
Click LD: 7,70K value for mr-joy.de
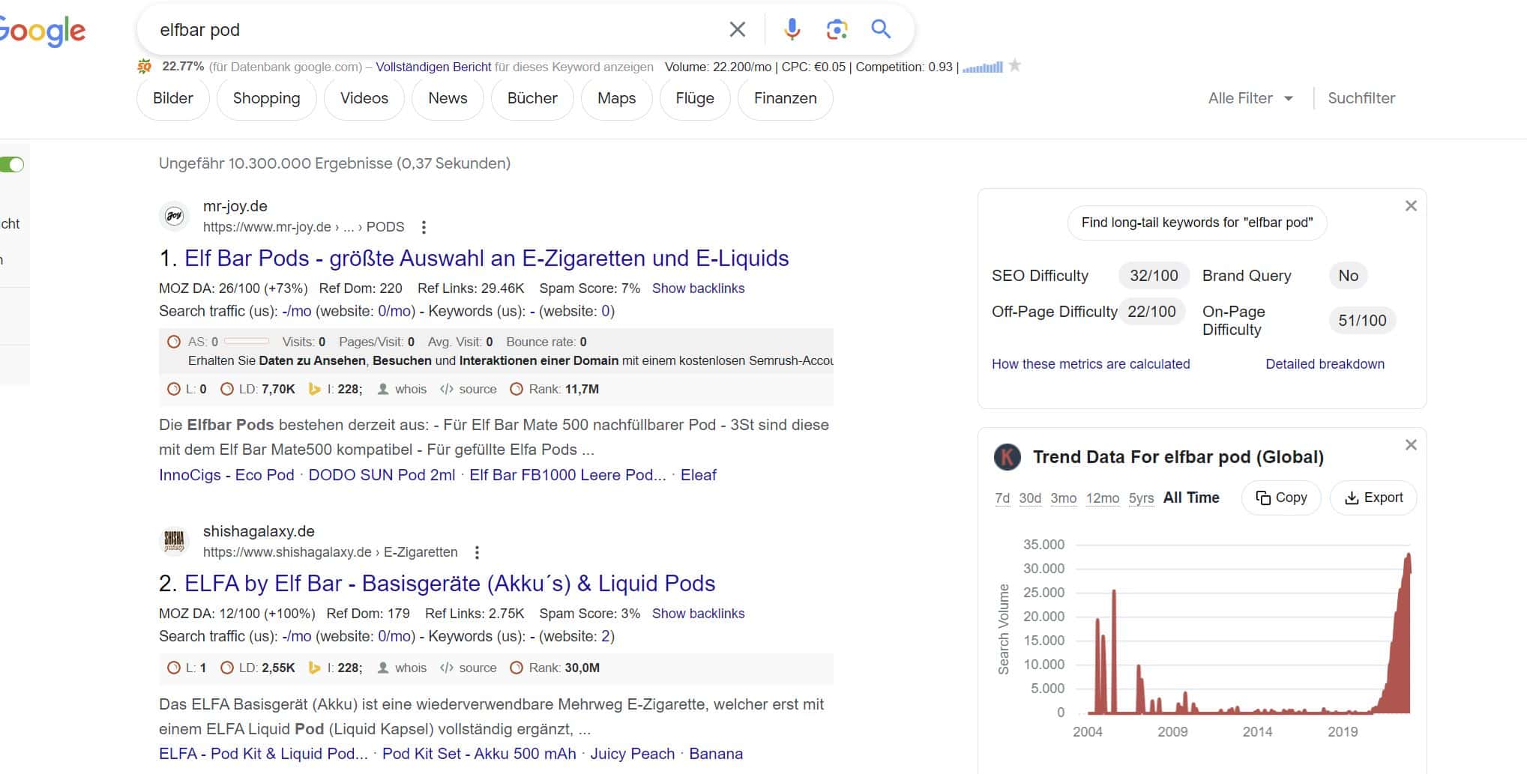(x=278, y=389)
